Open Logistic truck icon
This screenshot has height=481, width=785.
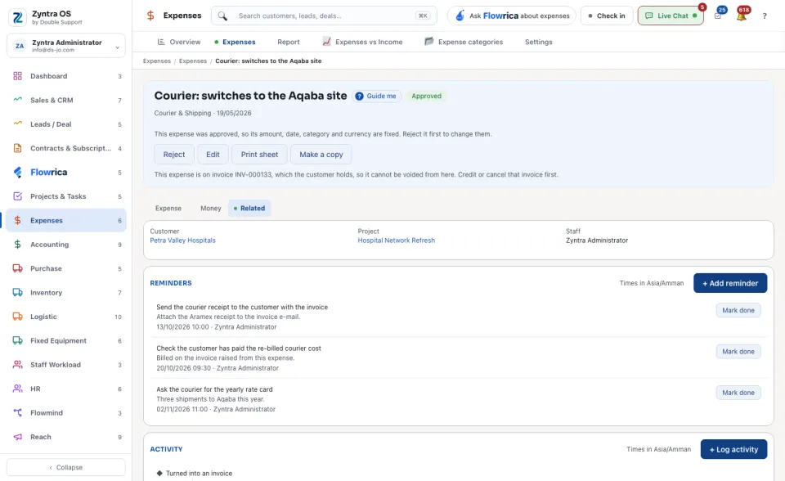click(17, 317)
